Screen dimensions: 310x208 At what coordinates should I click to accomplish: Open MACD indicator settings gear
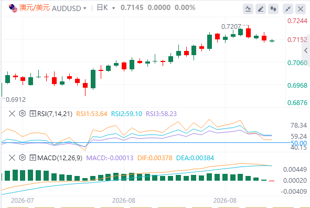point(23,158)
